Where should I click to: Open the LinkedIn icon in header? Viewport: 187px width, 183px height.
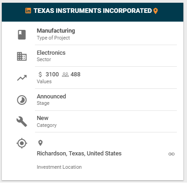[28, 11]
